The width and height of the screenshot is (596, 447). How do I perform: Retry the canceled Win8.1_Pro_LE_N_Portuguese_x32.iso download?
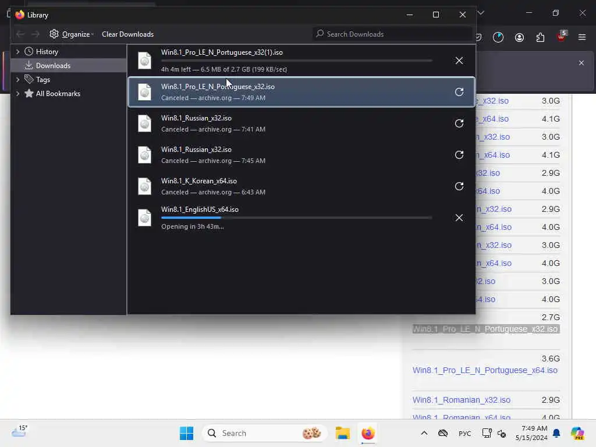click(x=459, y=92)
